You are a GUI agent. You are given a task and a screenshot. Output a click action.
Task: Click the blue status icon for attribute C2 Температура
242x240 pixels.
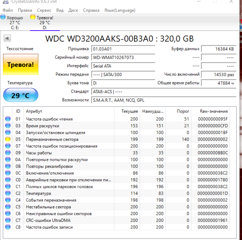coord(8,193)
